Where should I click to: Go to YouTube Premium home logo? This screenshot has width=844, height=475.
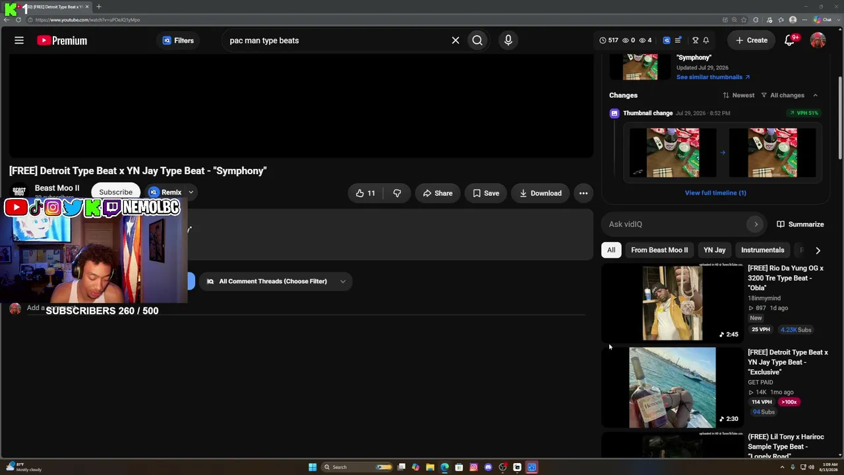62,40
